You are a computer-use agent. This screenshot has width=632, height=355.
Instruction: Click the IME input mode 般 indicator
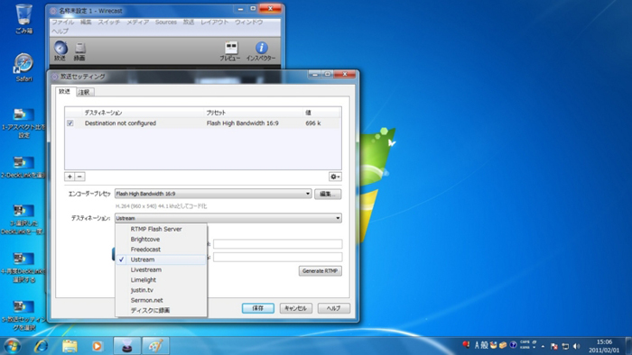click(x=484, y=345)
